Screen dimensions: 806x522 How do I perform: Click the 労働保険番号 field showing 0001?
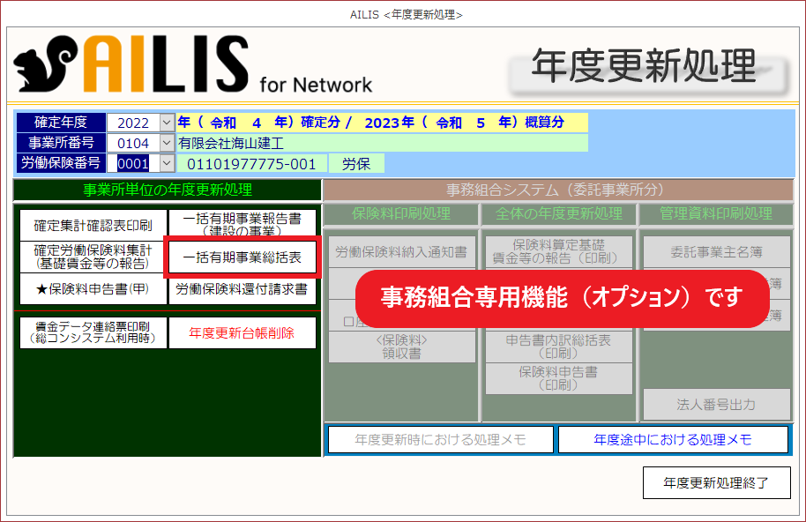coord(133,163)
